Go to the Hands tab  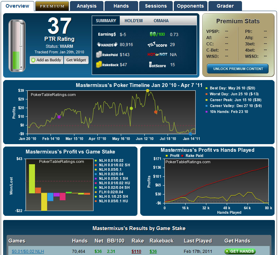(121, 6)
